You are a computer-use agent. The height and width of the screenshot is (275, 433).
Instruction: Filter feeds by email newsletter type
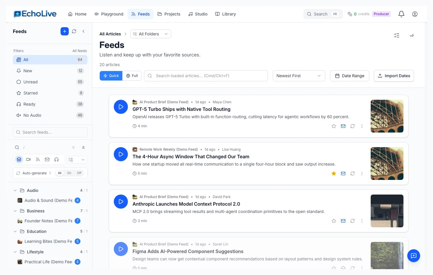pyautogui.click(x=47, y=159)
